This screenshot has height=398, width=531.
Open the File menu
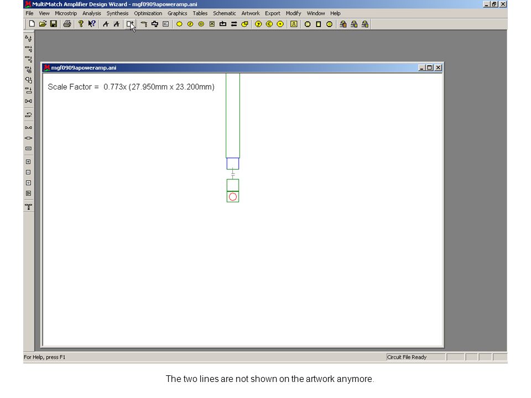pyautogui.click(x=29, y=13)
